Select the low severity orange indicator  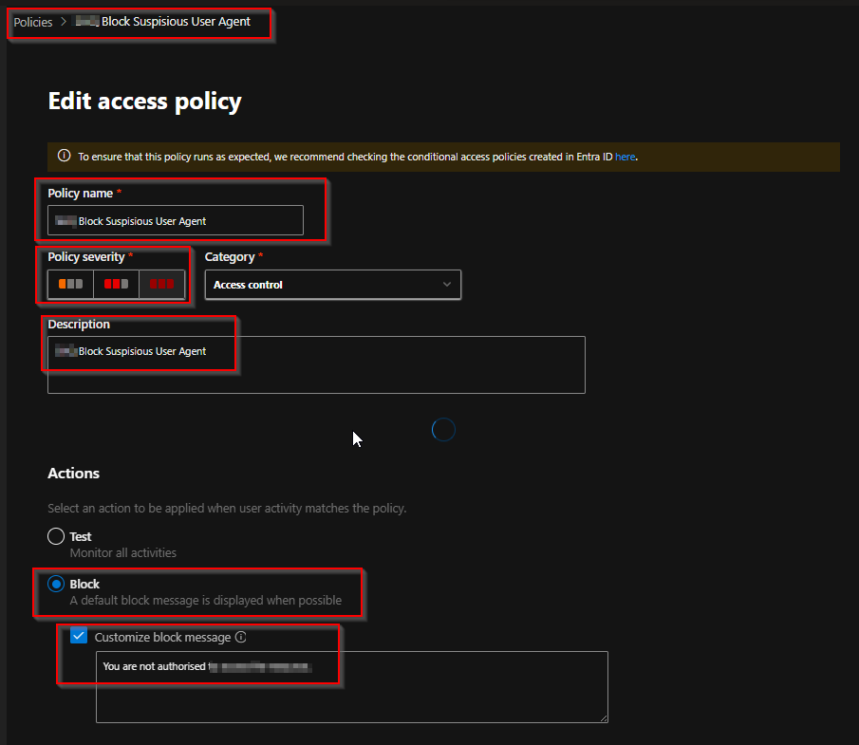tap(70, 284)
